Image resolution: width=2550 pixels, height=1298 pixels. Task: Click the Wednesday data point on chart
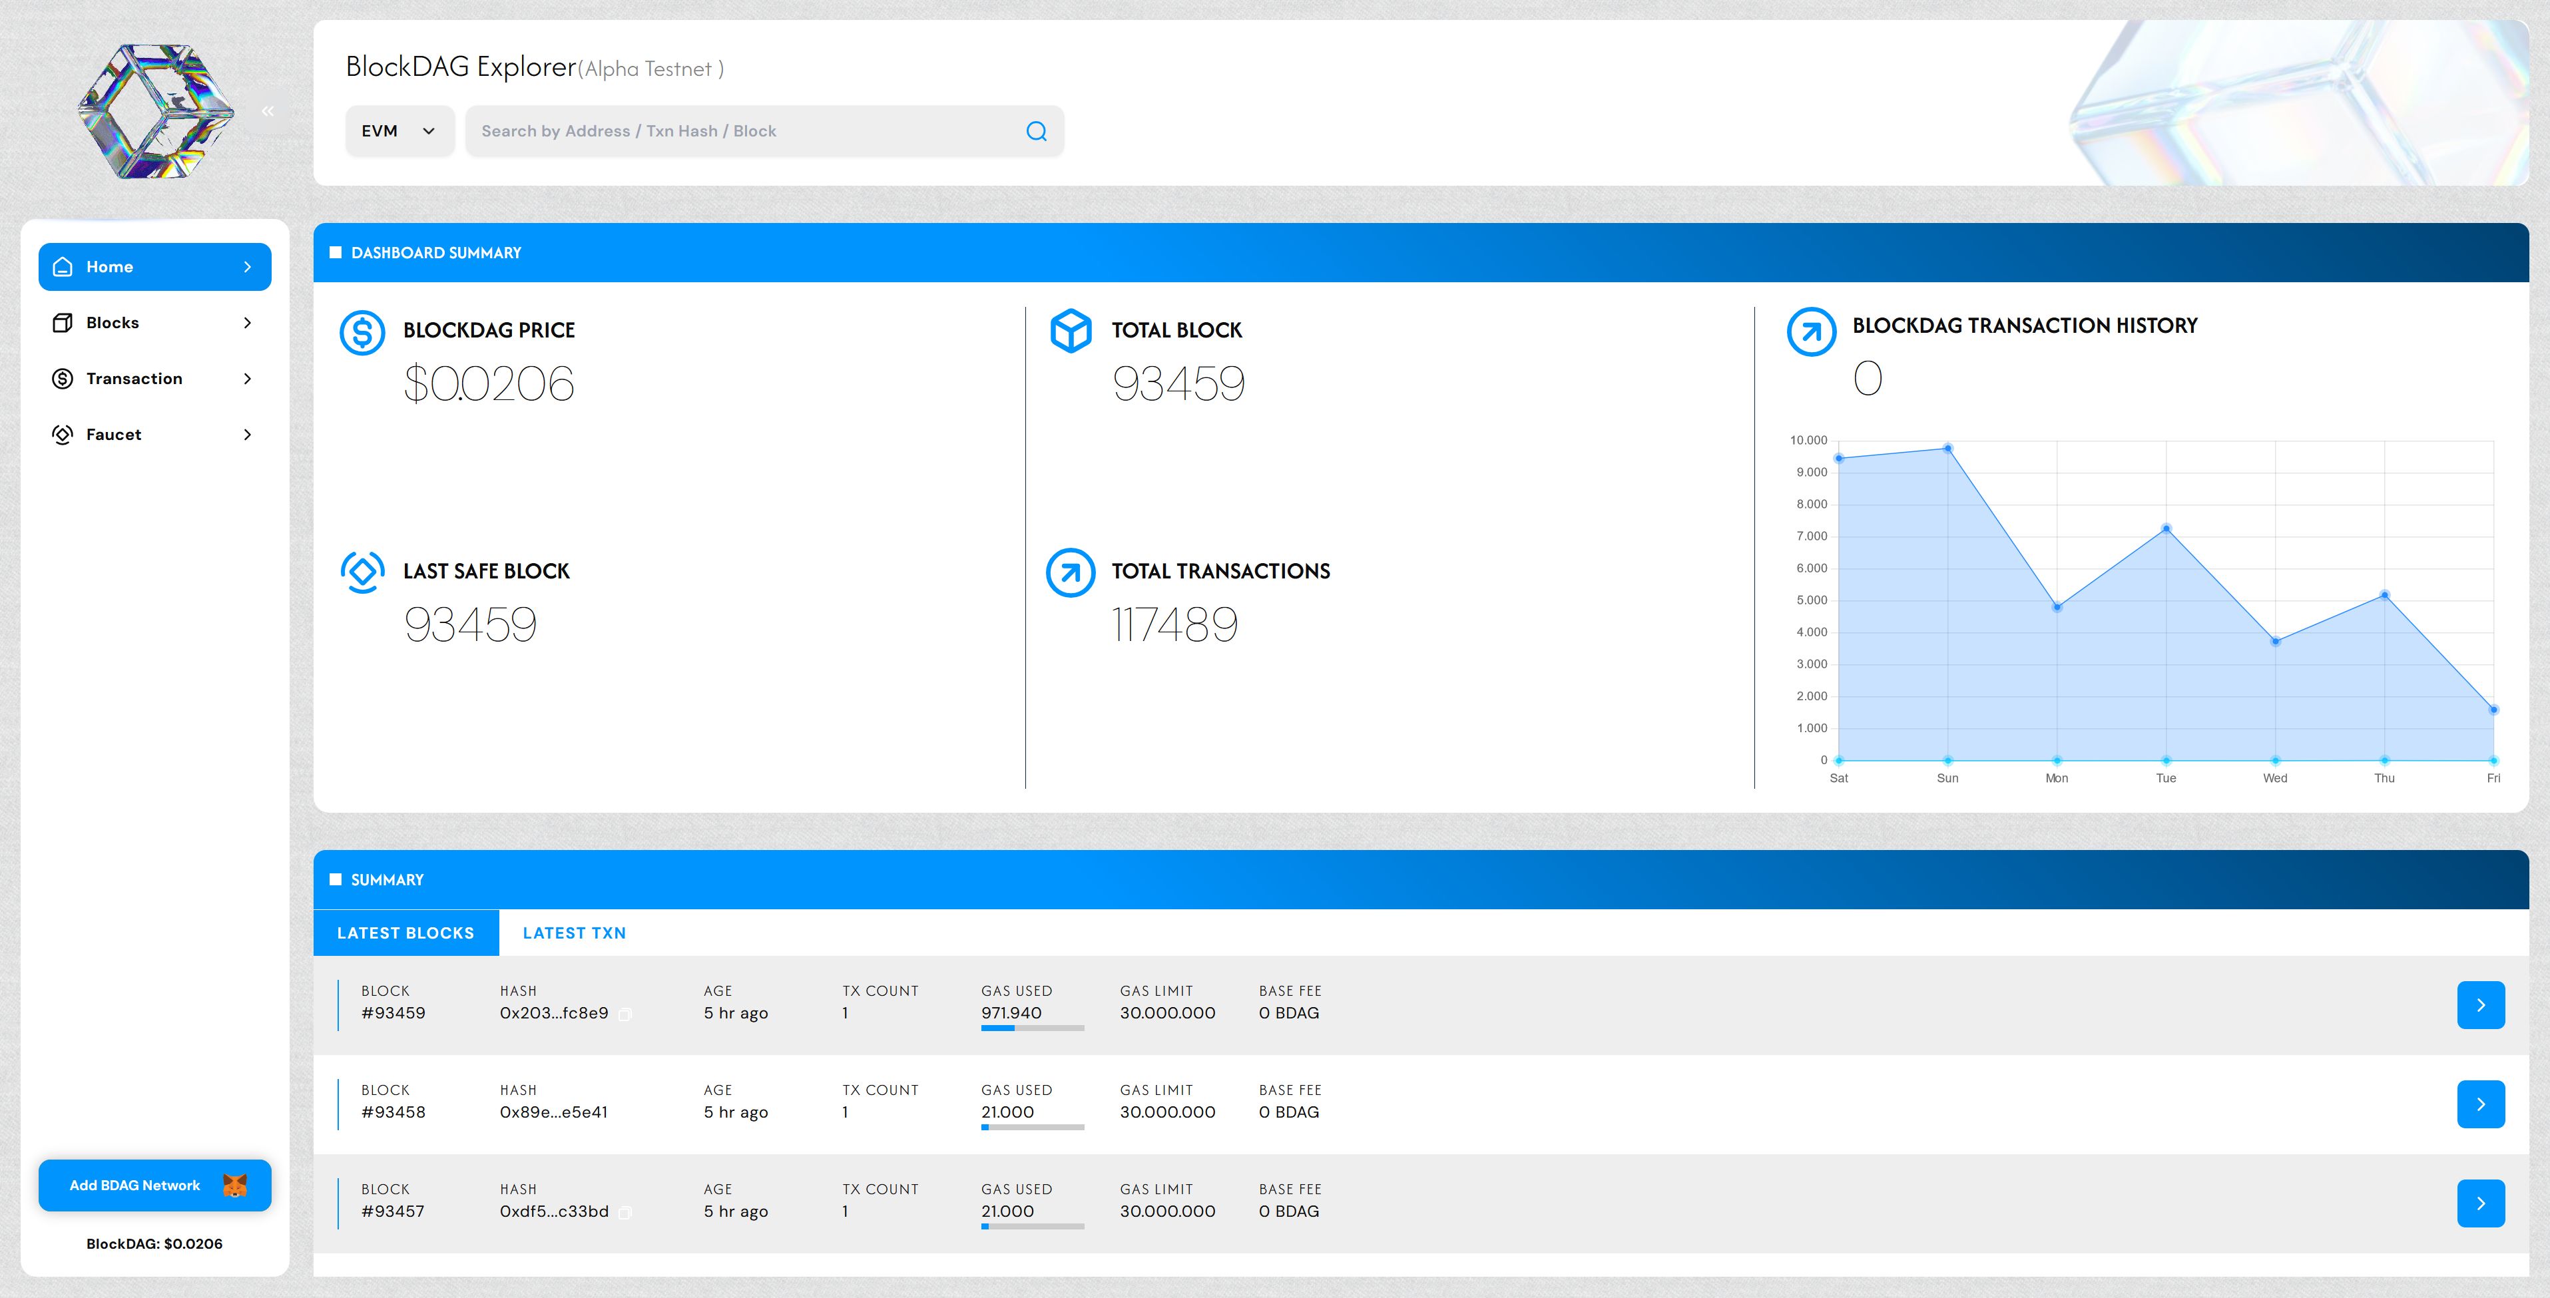coord(2276,642)
